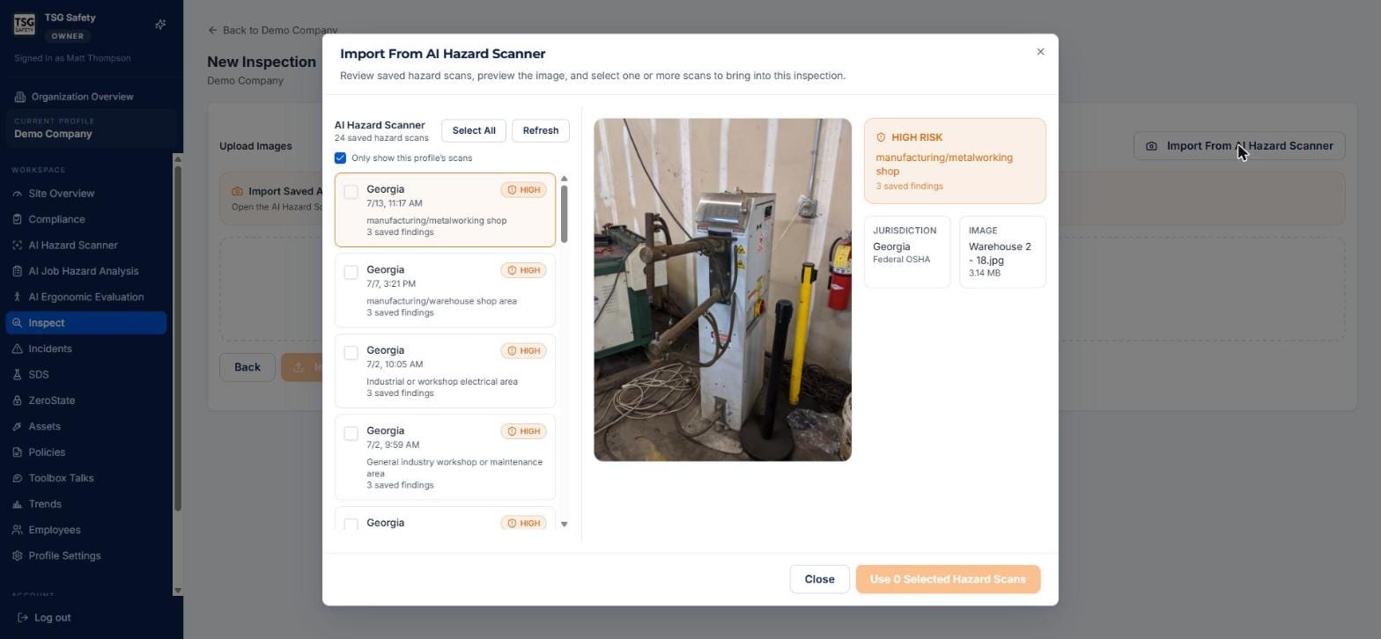This screenshot has height=639, width=1381.
Task: Click Back to Demo Company link
Action: click(273, 30)
